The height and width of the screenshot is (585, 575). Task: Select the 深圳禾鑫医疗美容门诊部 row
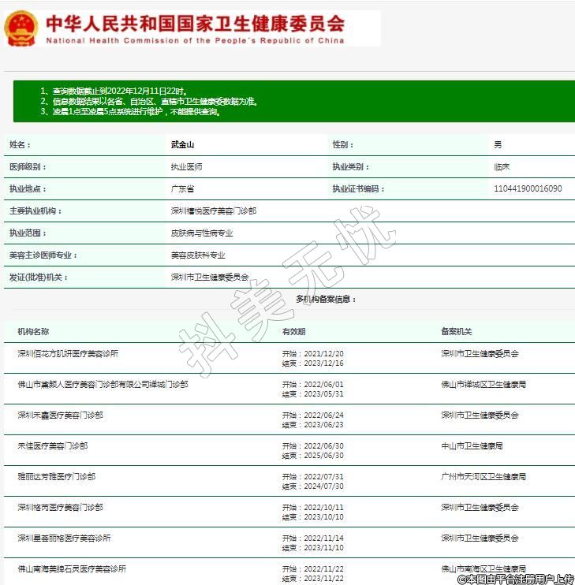coord(60,415)
